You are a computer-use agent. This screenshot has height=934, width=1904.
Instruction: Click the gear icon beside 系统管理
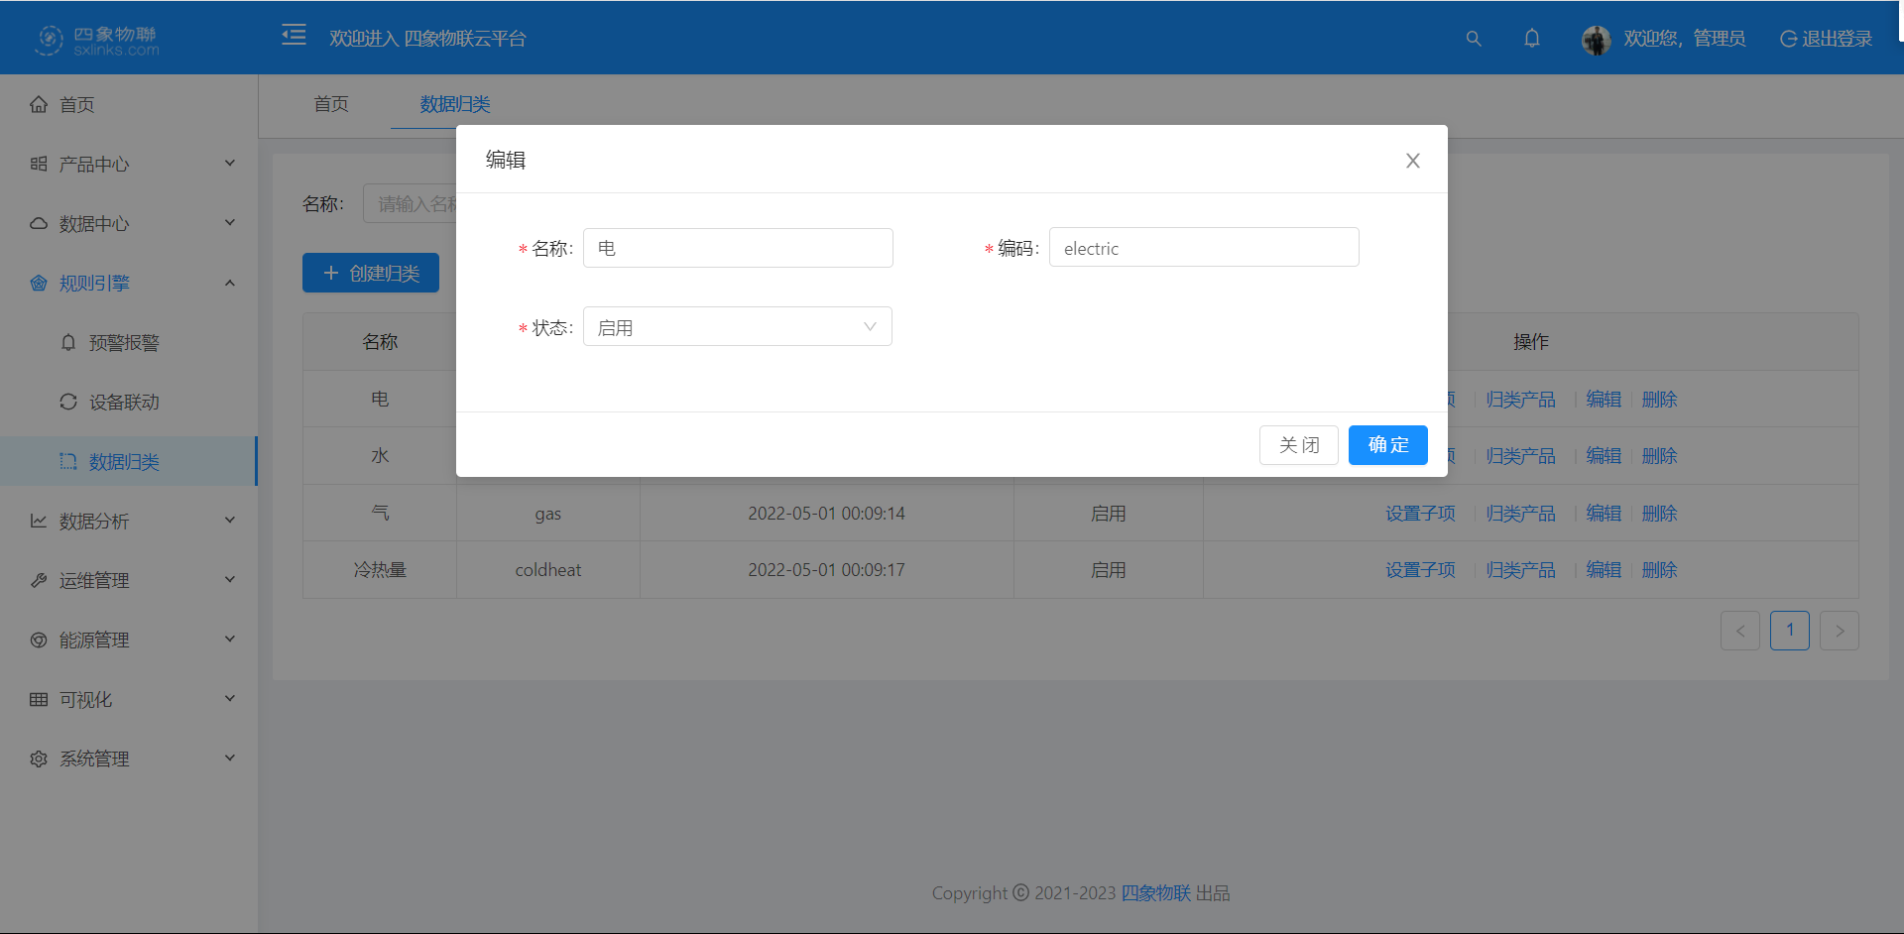[39, 759]
